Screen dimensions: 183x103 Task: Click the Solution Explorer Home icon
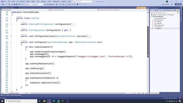tap(156, 10)
